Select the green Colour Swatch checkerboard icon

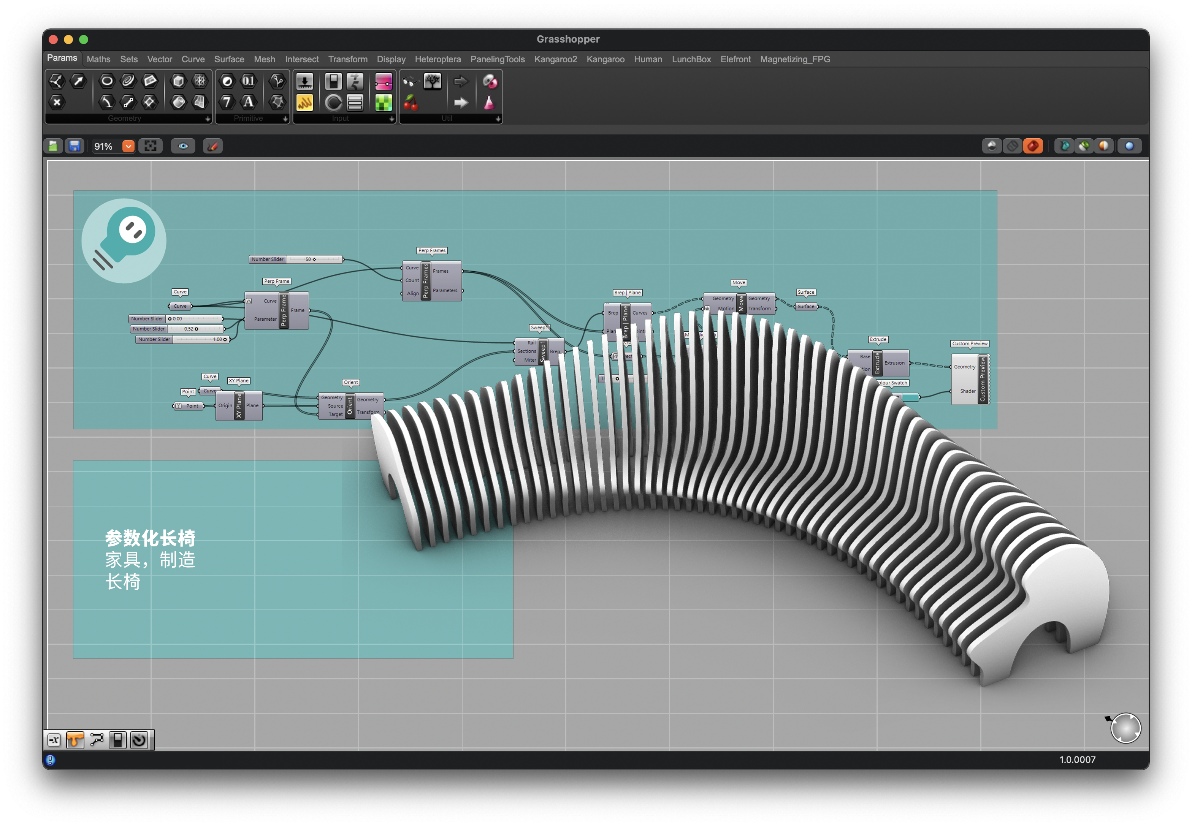point(384,103)
